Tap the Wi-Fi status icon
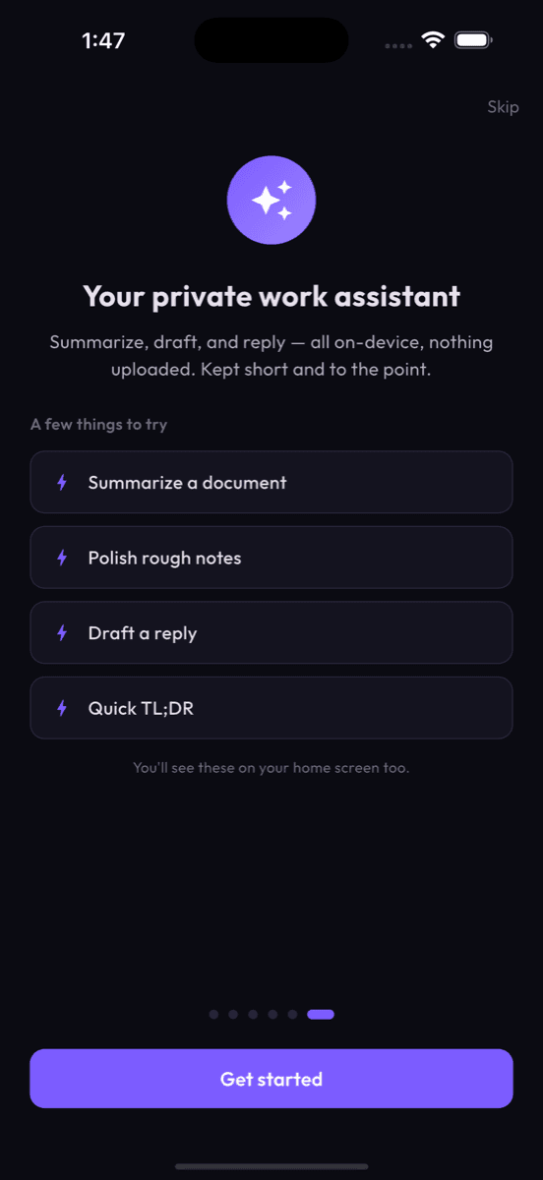Image resolution: width=543 pixels, height=1180 pixels. tap(433, 40)
